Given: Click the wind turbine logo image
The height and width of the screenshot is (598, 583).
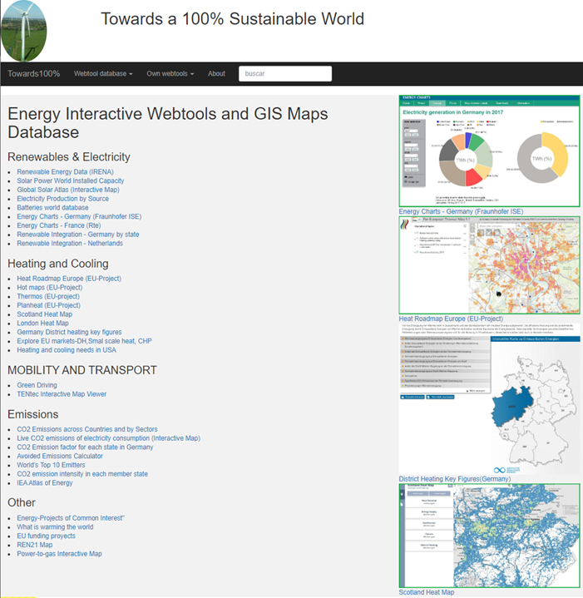Looking at the screenshot, I should tap(23, 31).
